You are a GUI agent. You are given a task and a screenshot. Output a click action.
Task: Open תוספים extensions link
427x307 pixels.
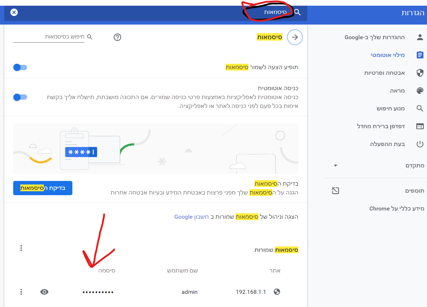coord(415,191)
